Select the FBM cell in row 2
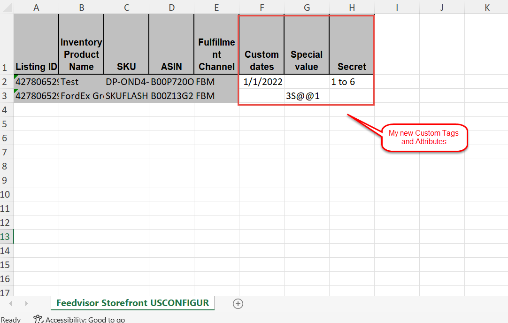This screenshot has width=508, height=323. coord(216,82)
